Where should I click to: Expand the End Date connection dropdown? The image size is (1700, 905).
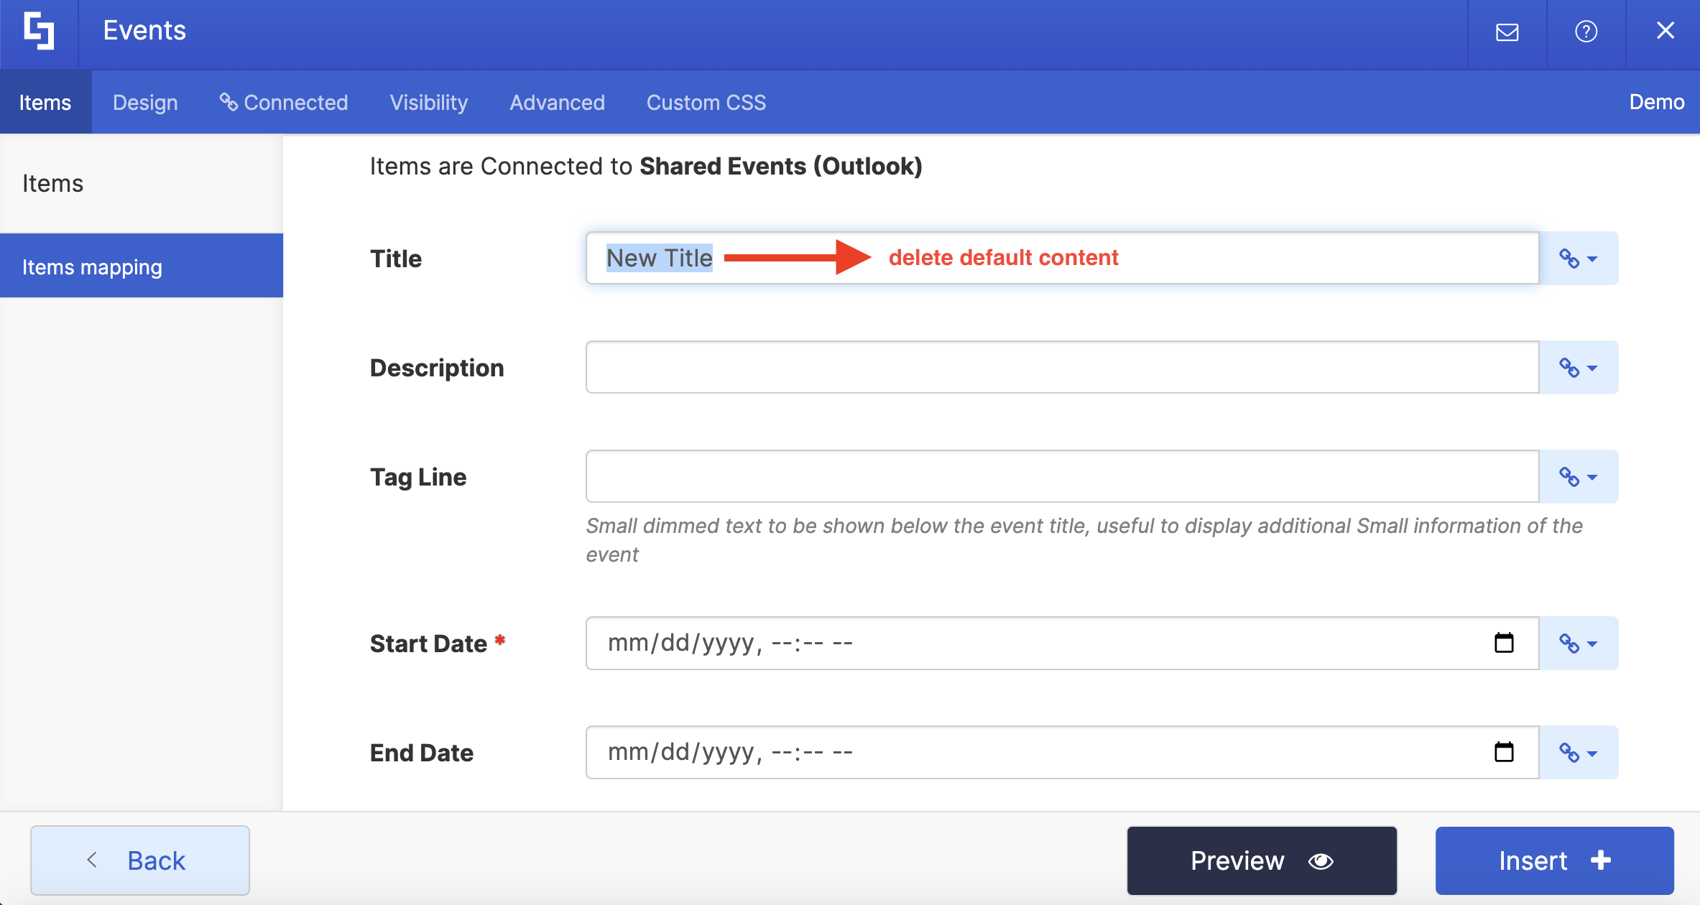click(1578, 753)
